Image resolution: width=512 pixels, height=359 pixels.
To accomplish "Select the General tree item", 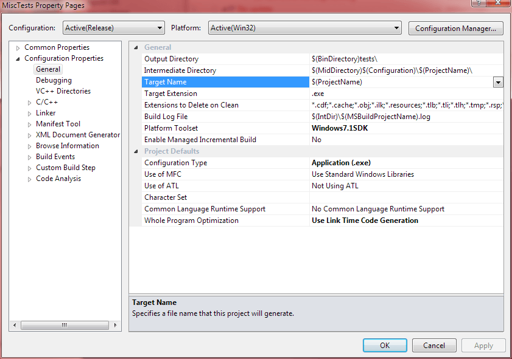I will pyautogui.click(x=48, y=69).
